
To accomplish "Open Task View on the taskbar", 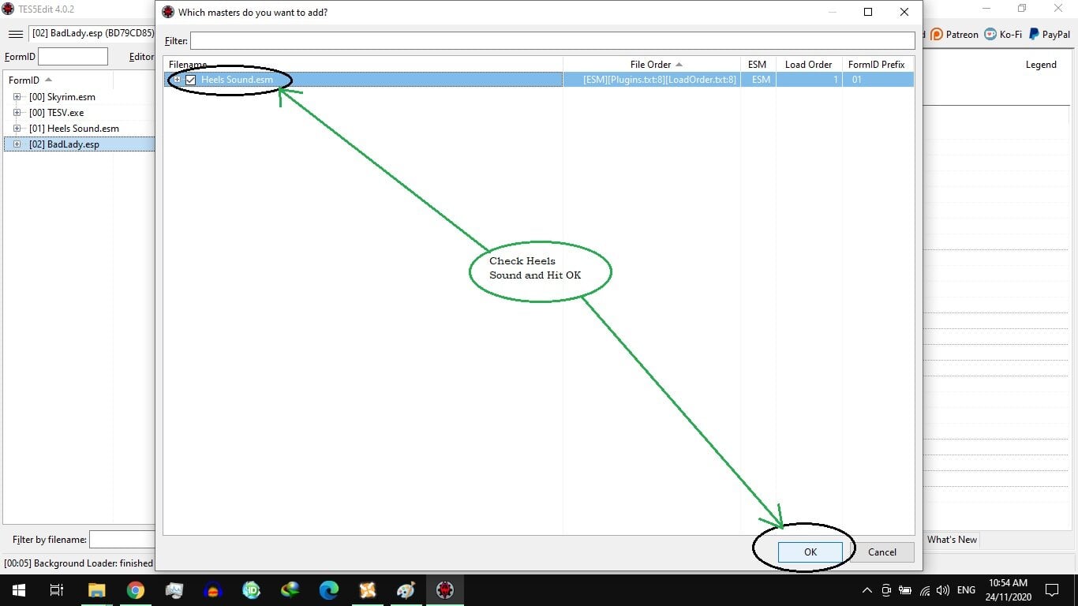I will point(57,590).
